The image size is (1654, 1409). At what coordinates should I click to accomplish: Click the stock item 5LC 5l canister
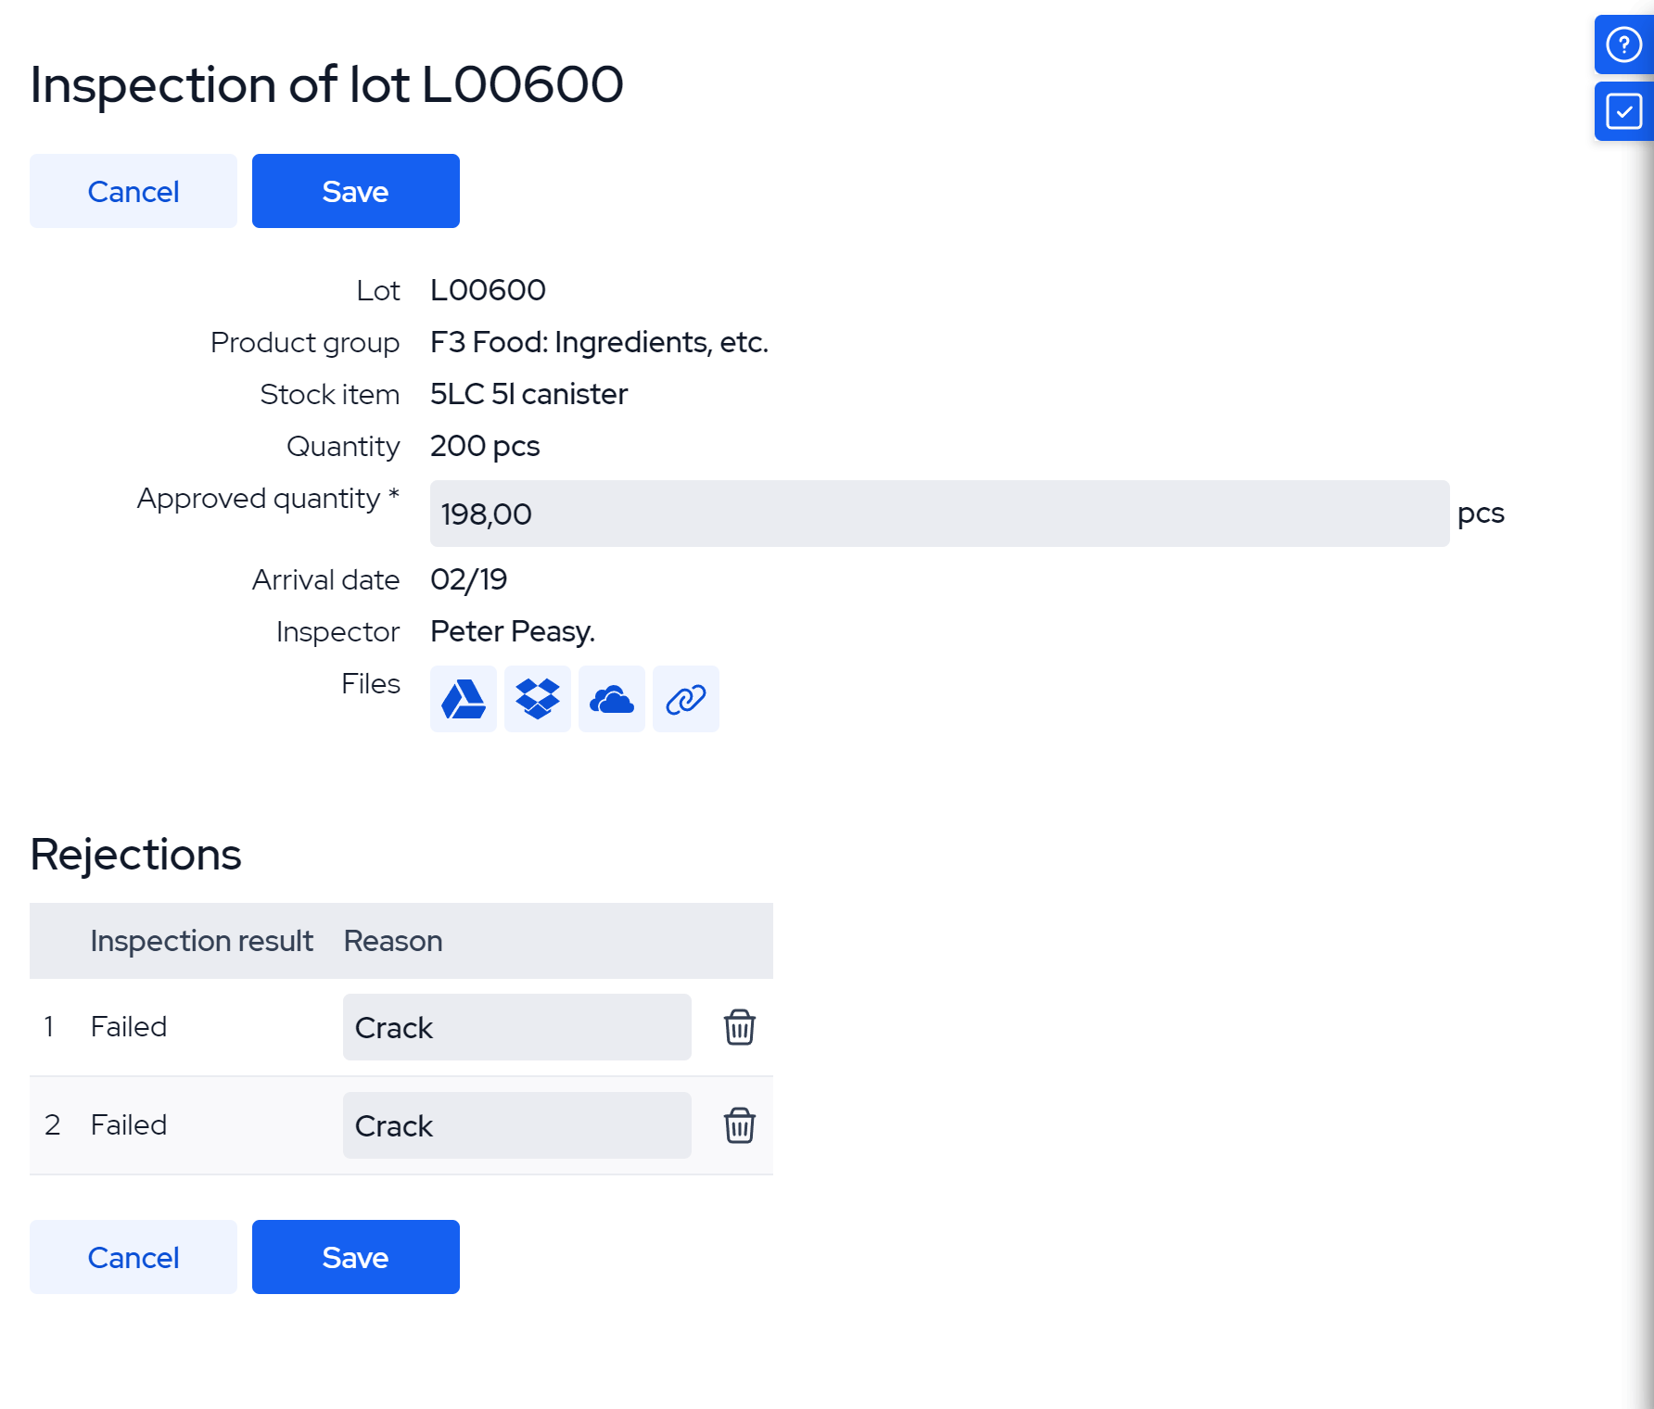(x=528, y=394)
